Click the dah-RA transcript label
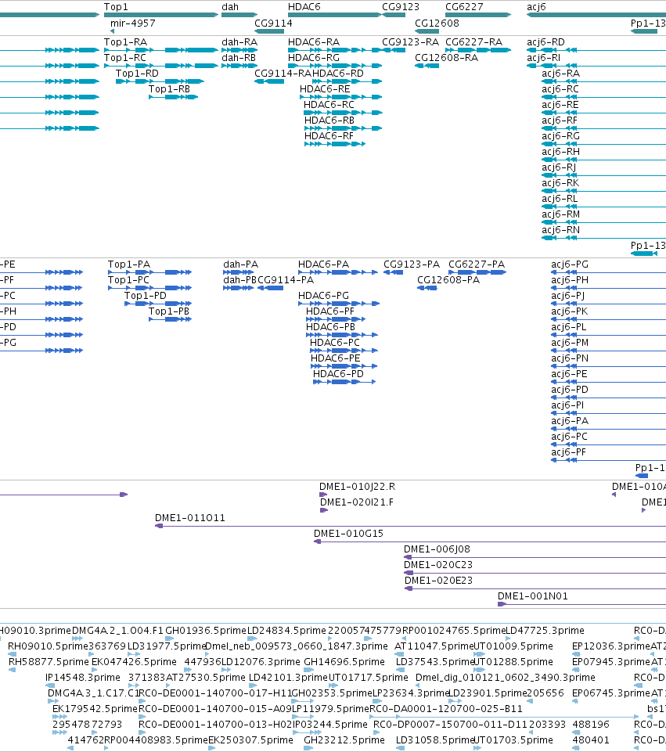 pos(239,42)
